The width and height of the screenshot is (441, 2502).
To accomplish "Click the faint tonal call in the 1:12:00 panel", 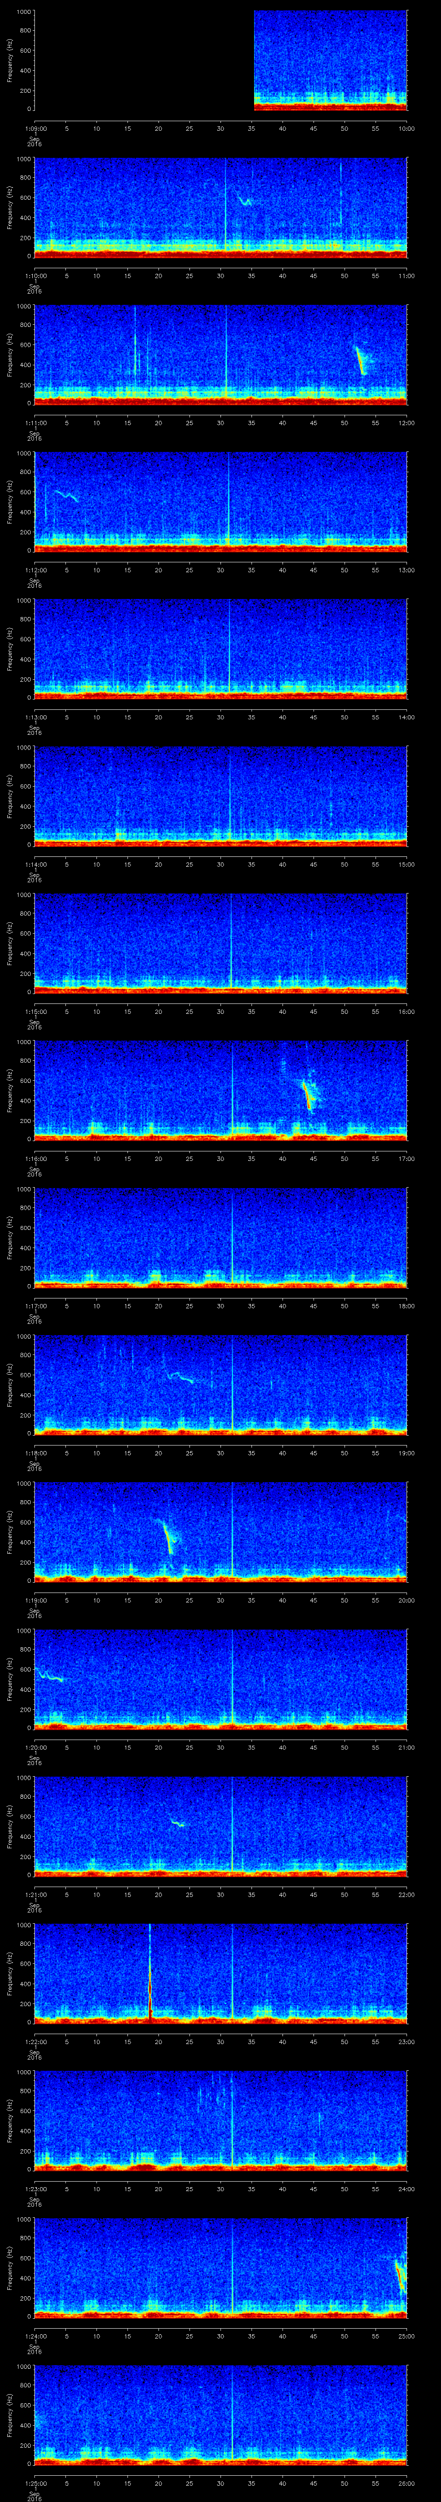I will point(66,495).
